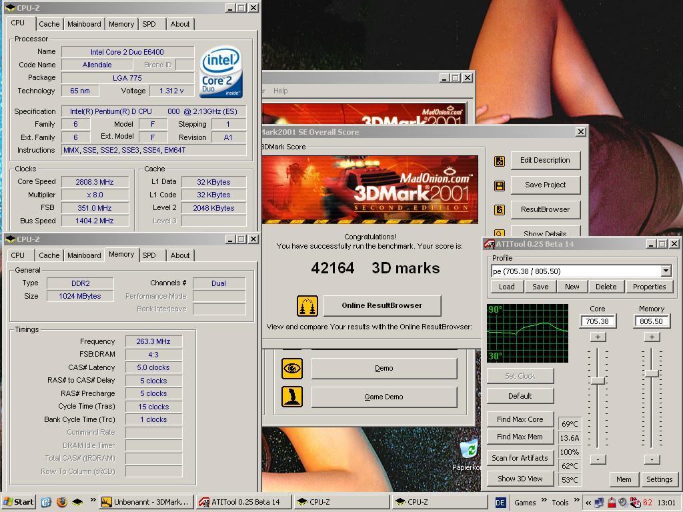This screenshot has width=683, height=512.
Task: Click the Online ResultBrowser podium icon
Action: click(307, 305)
